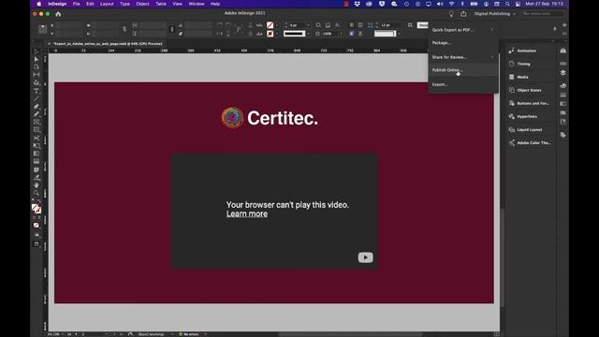This screenshot has height=337, width=599.
Task: Click the control bar fill swatch
Action: coord(270,25)
